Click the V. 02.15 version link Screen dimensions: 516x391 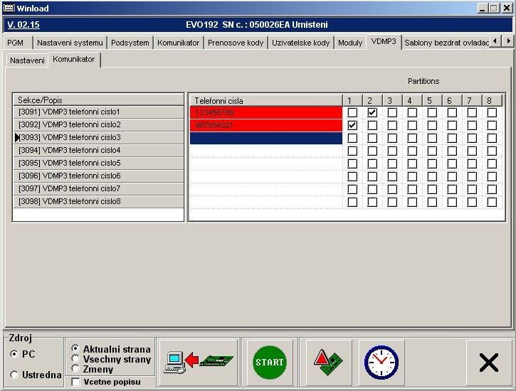23,25
